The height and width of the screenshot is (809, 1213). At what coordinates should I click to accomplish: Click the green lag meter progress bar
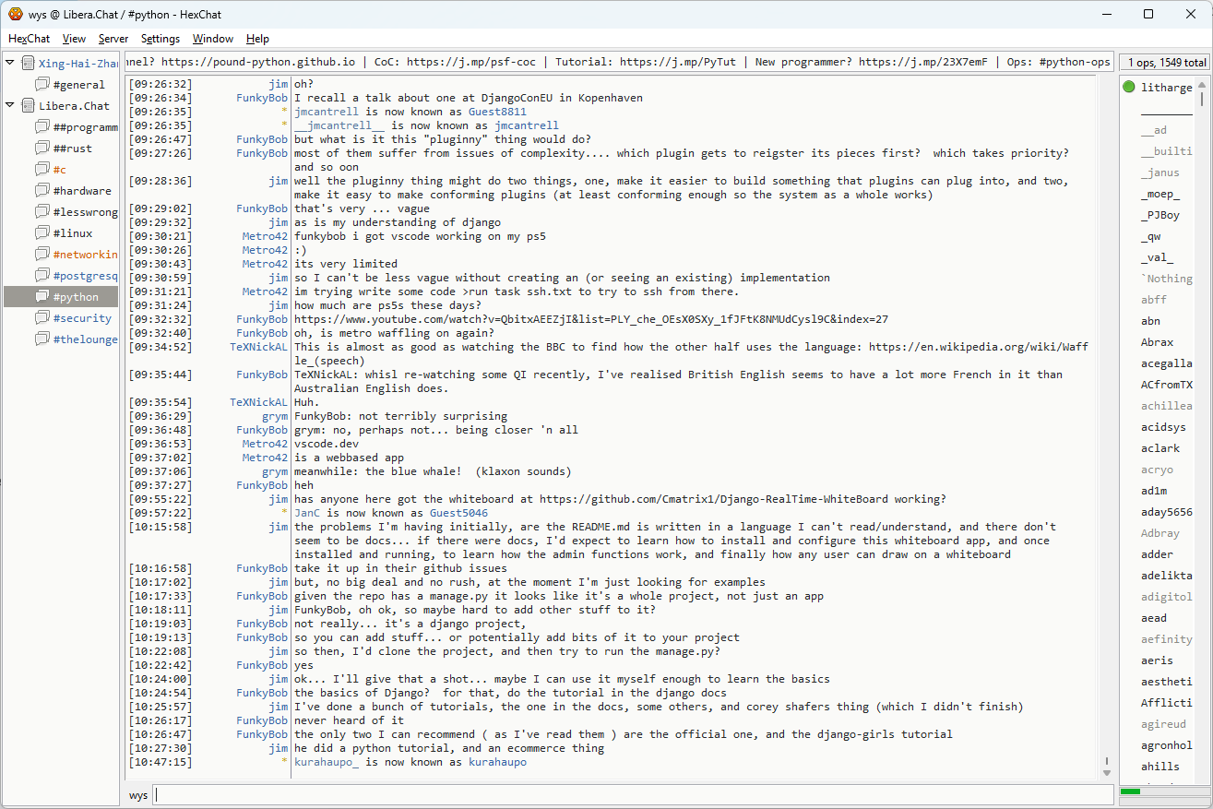[x=1130, y=791]
